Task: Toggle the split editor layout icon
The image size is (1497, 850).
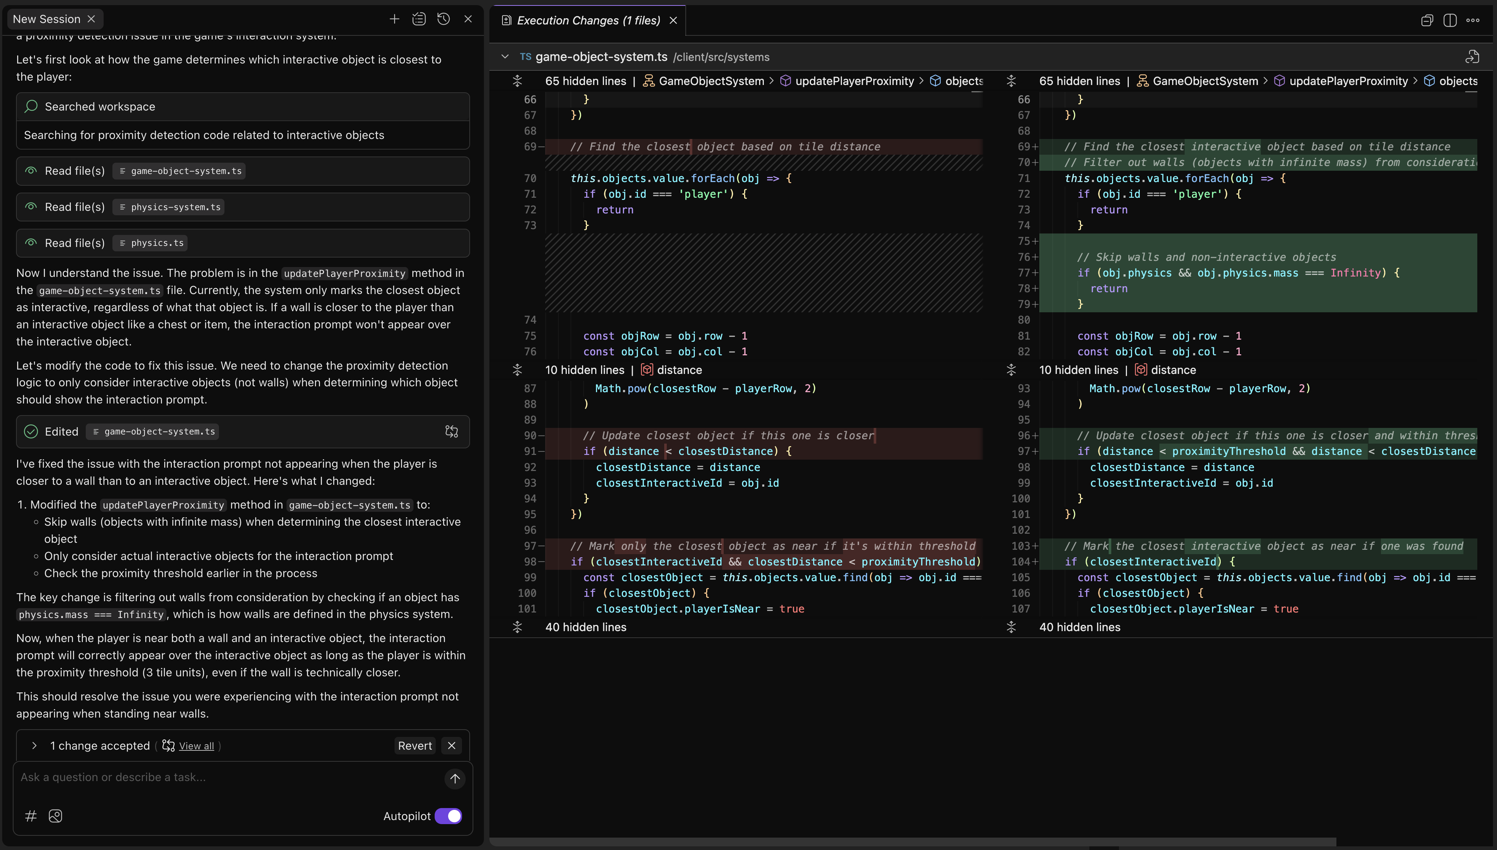Action: [1450, 20]
